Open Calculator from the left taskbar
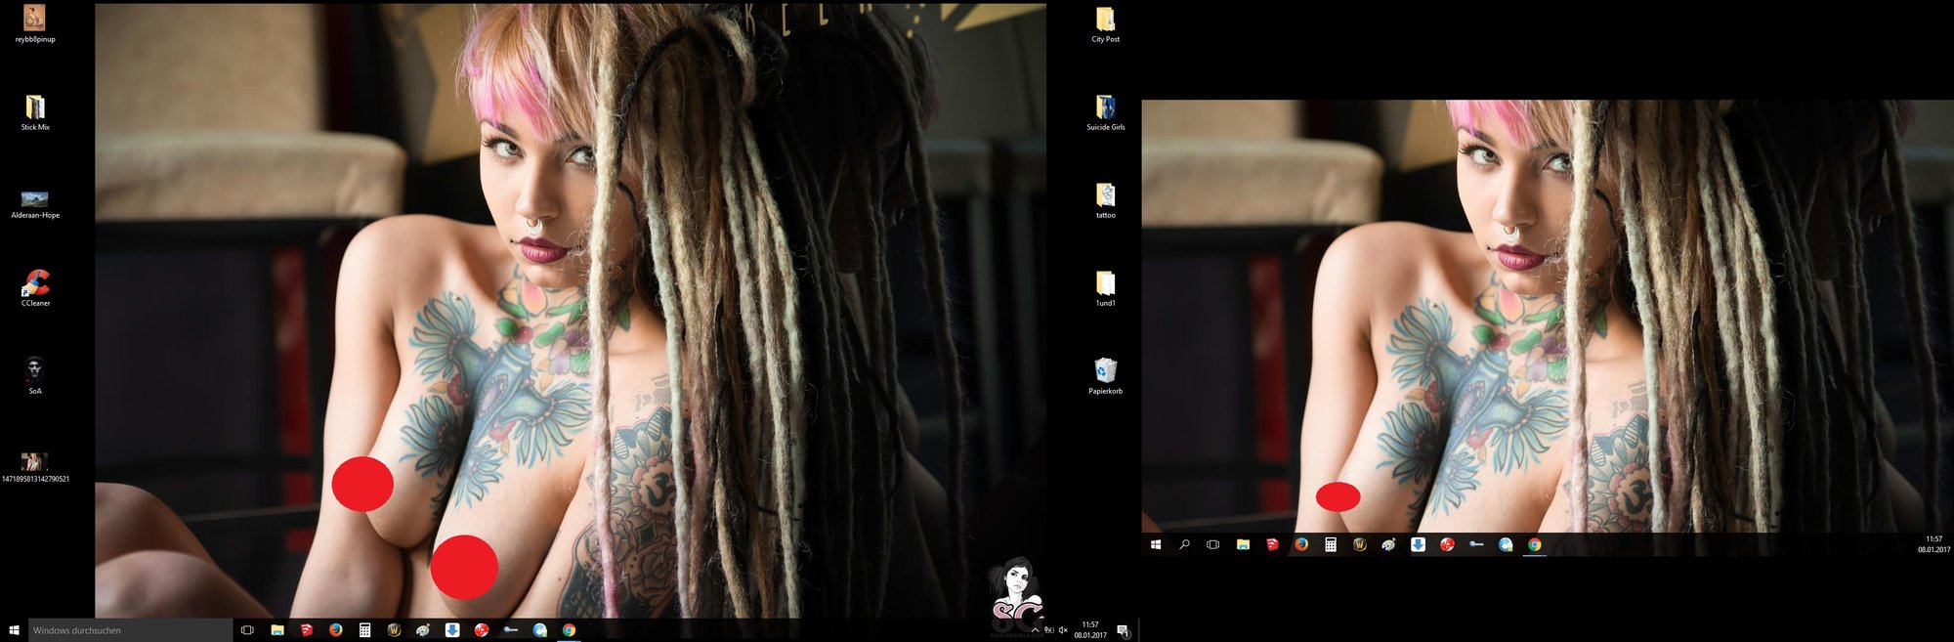The width and height of the screenshot is (1954, 642). coord(364,630)
